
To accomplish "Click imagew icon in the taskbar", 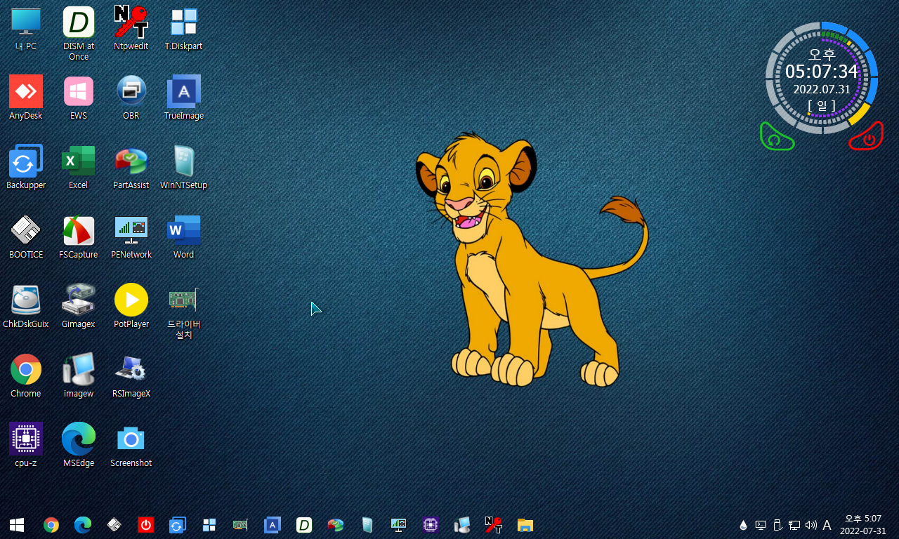I will [462, 524].
